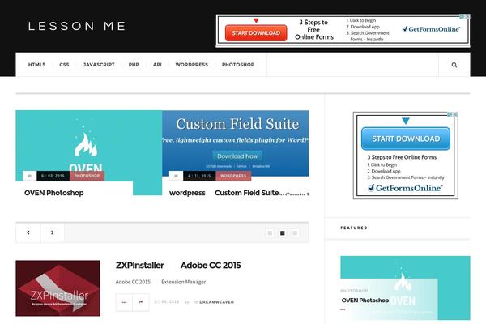Click the LESSON ME site logo
Viewport: 486px width, 324px height.
(77, 26)
